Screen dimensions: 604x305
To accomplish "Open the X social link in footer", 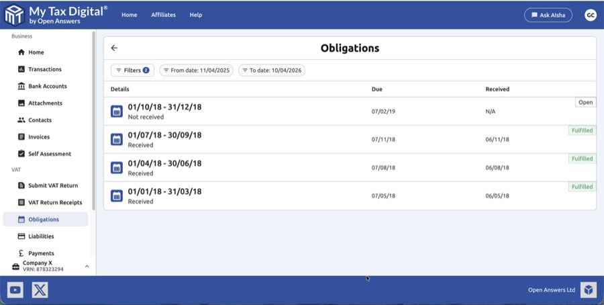I will click(x=40, y=290).
